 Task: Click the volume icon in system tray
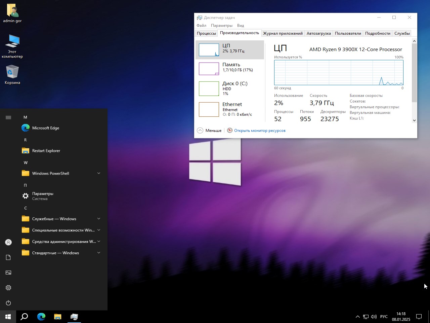[374, 317]
